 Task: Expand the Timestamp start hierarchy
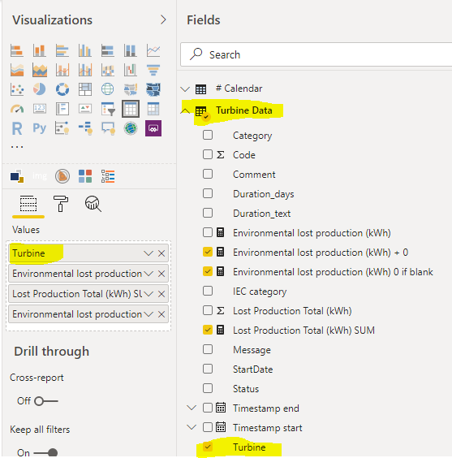(192, 427)
